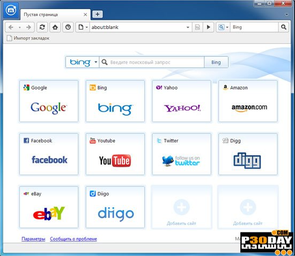This screenshot has height=256, width=295.
Task: Click the Bing favicon in tile header
Action: click(93, 87)
